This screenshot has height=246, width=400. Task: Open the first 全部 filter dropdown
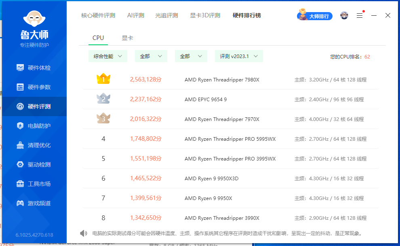pyautogui.click(x=151, y=56)
